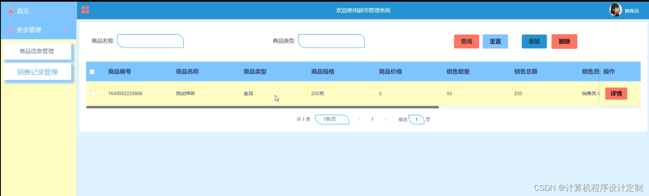The image size is (649, 196).
Task: Click the previous page arrow
Action: (359, 120)
